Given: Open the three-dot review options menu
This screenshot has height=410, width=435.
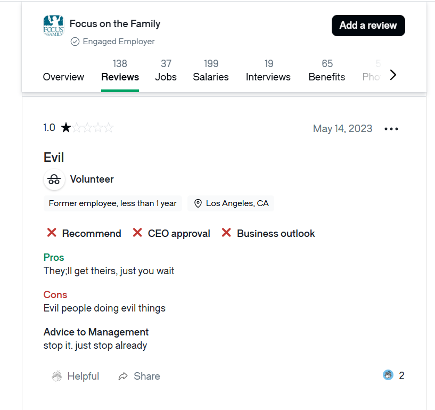Looking at the screenshot, I should 391,129.
